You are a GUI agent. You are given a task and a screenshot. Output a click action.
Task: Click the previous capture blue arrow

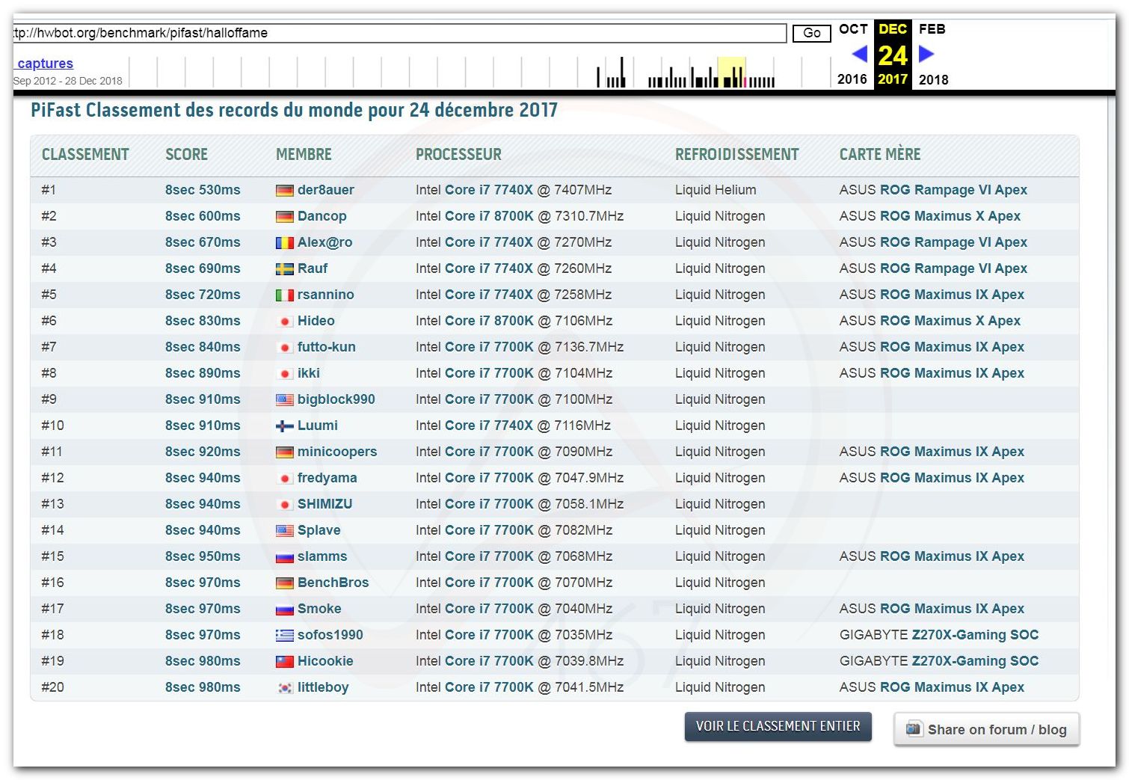pos(860,54)
